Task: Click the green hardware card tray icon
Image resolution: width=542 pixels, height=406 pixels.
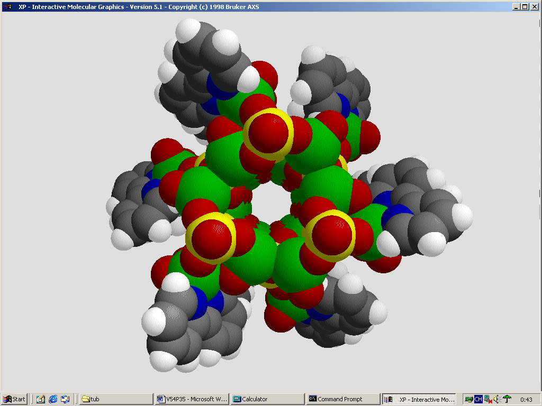Action: tap(469, 399)
